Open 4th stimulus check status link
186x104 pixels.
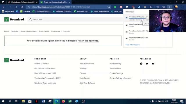pos(45,68)
